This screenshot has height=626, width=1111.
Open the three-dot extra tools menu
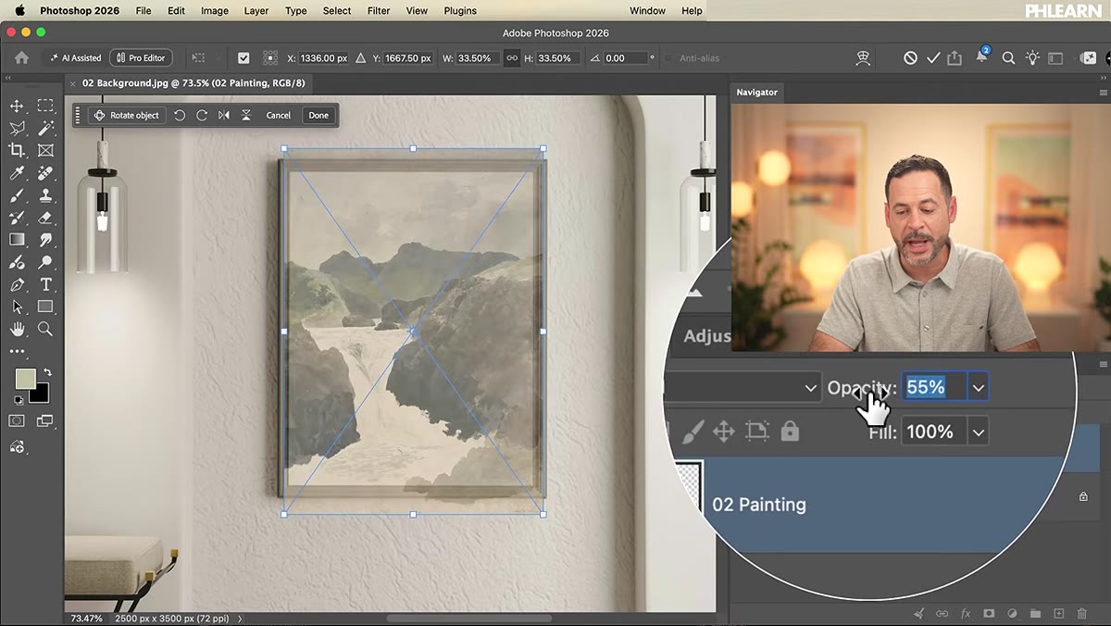tap(17, 352)
